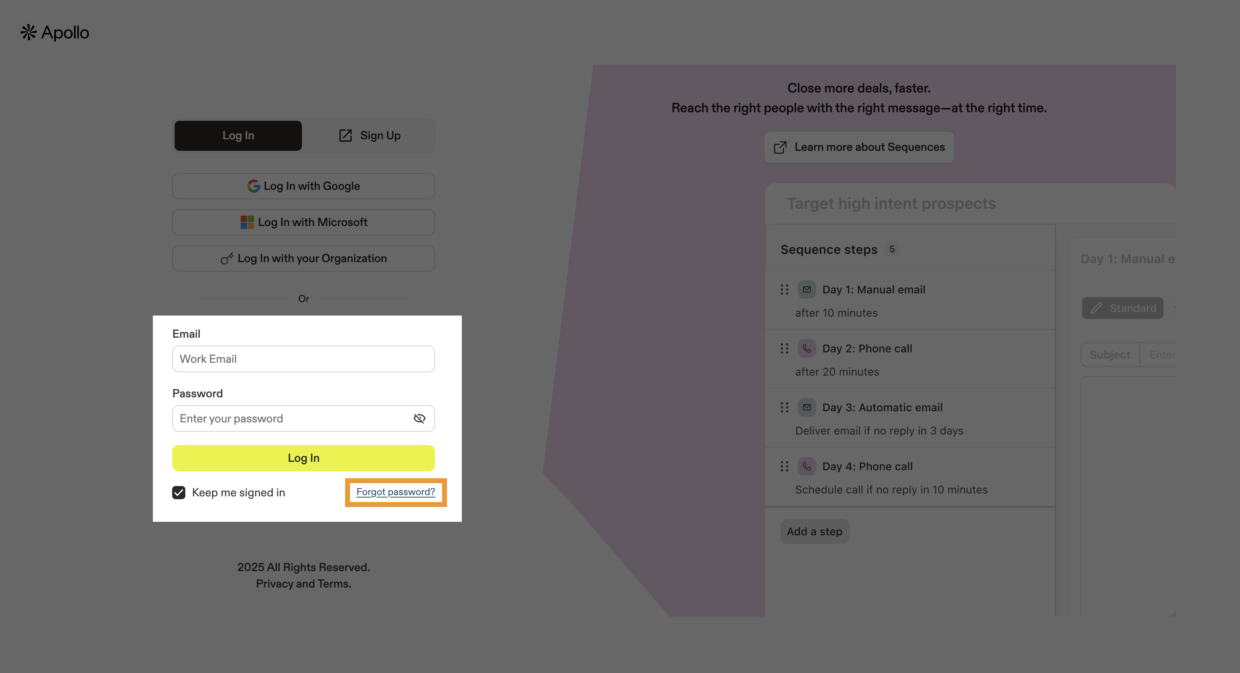Uncheck Keep me signed in checkbox

tap(179, 493)
